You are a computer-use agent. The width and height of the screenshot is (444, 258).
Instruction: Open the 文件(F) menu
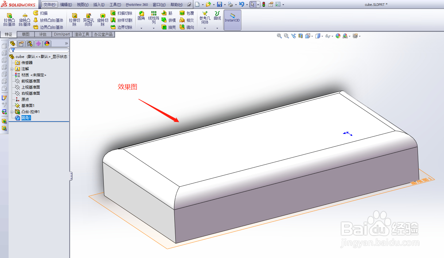tap(50, 5)
